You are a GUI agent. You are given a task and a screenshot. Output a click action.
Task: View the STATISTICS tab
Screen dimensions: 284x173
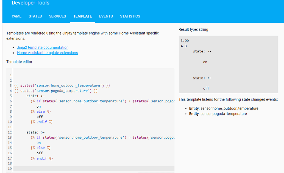(130, 16)
